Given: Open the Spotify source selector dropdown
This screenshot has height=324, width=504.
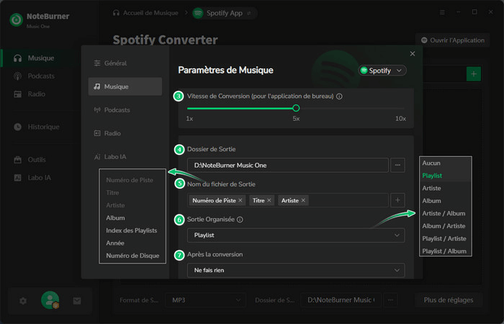Looking at the screenshot, I should (383, 71).
